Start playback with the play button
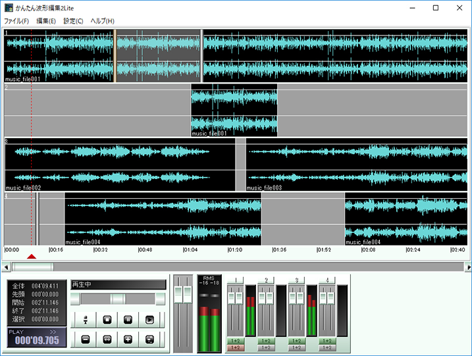 149,320
